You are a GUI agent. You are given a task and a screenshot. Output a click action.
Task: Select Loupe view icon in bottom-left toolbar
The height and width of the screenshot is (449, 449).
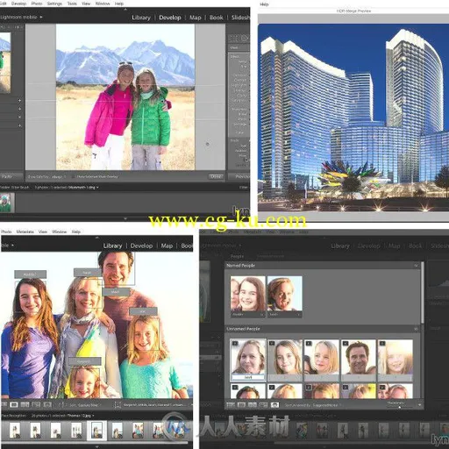point(13,405)
